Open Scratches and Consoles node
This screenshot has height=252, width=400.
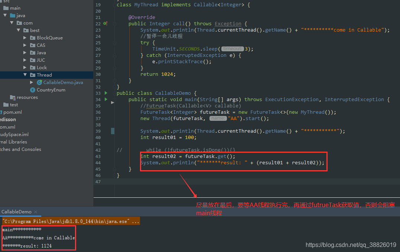(20, 149)
